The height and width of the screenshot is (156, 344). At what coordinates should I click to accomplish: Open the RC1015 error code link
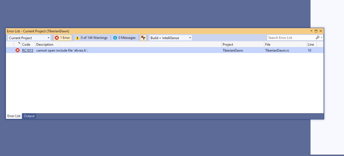coord(28,50)
